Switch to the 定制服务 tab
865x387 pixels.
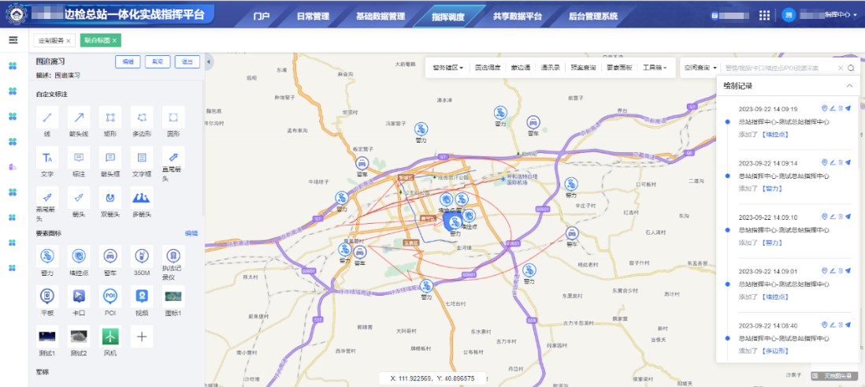51,40
